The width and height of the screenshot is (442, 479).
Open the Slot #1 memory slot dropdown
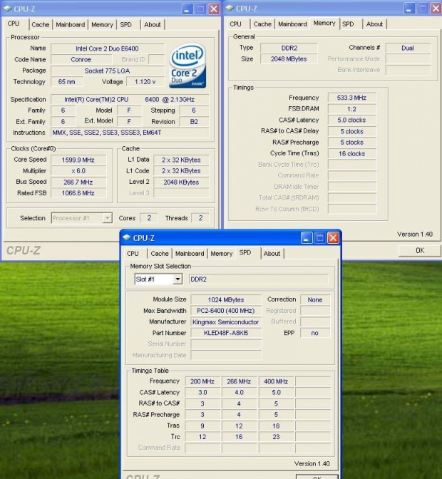178,279
